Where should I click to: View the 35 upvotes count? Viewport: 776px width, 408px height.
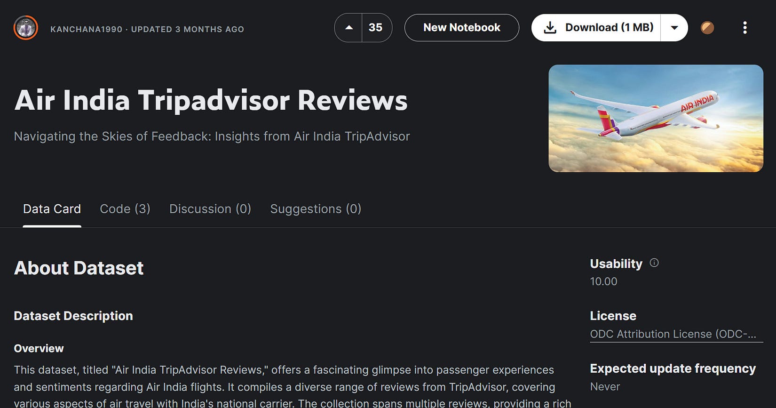[376, 28]
